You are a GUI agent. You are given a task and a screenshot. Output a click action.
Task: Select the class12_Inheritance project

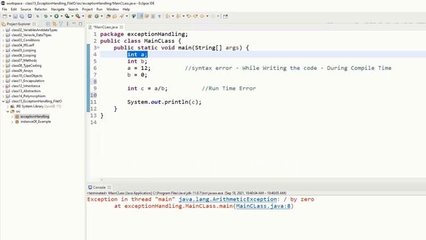click(26, 86)
